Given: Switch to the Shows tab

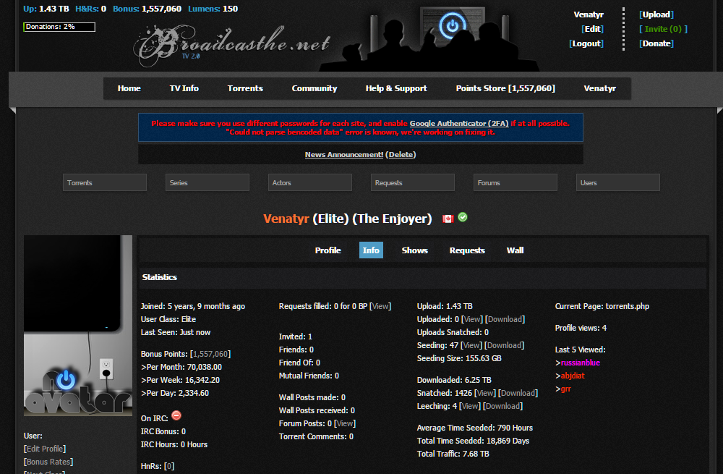Looking at the screenshot, I should click(x=414, y=250).
